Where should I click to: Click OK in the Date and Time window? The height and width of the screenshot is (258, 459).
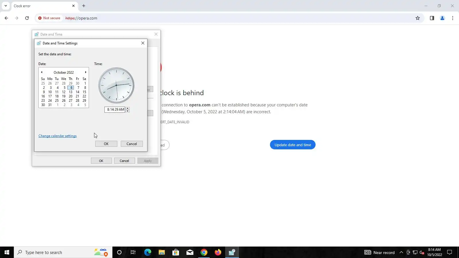(x=101, y=161)
